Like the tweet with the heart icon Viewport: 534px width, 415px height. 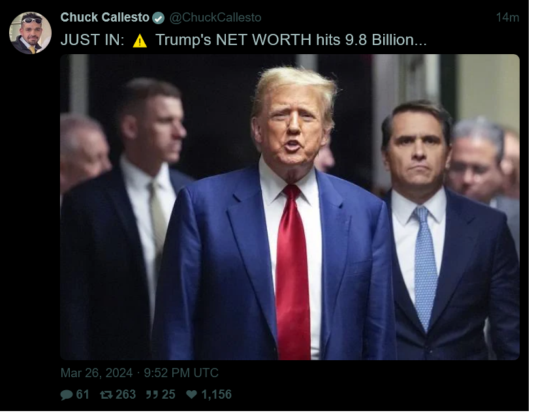click(191, 394)
